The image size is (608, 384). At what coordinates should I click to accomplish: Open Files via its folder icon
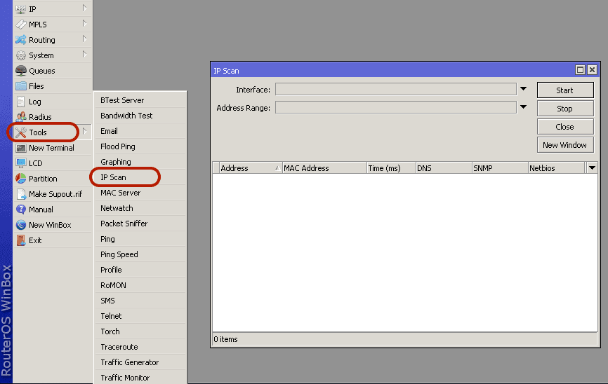coord(20,86)
